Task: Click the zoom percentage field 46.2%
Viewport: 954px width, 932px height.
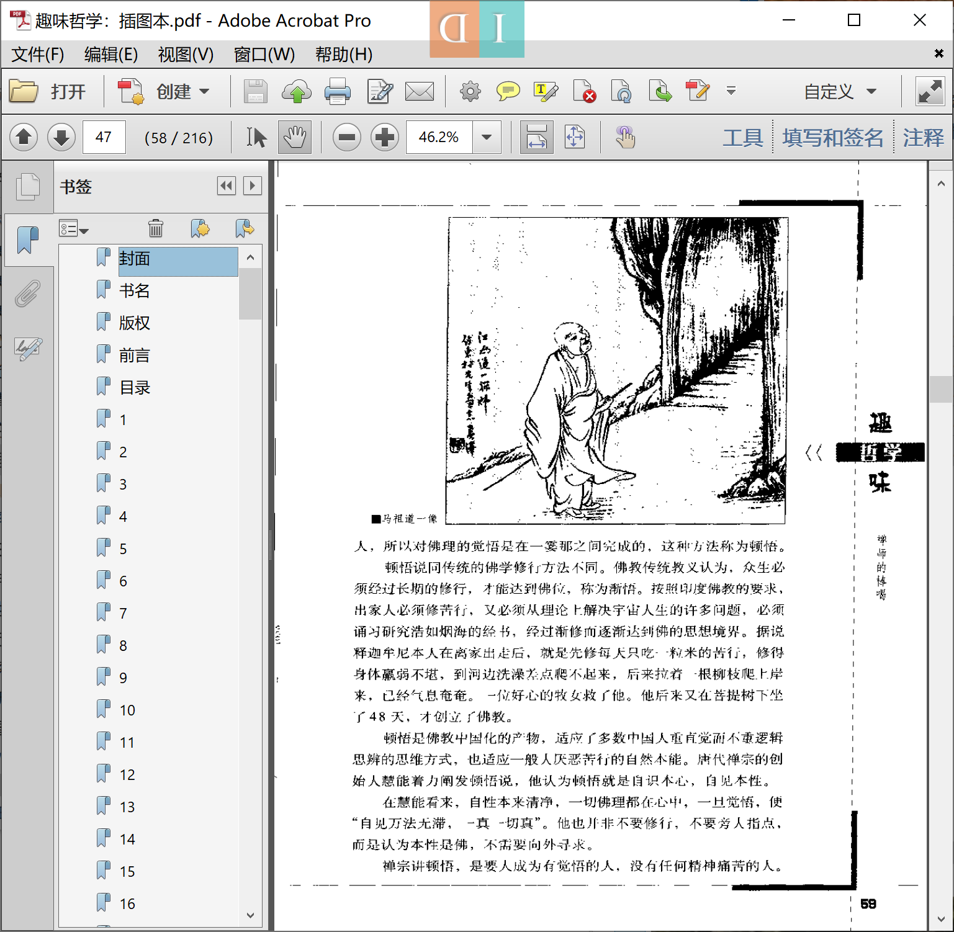Action: (x=439, y=137)
